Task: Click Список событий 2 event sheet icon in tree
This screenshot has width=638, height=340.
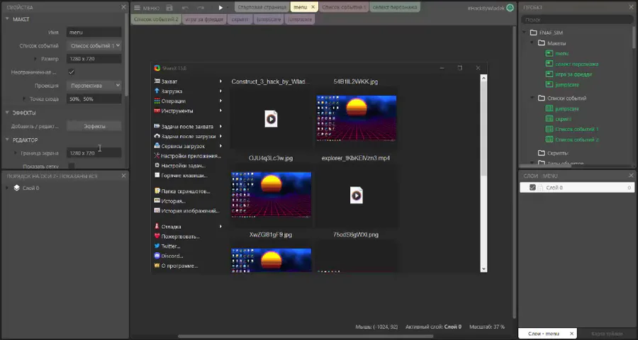Action: tap(549, 140)
